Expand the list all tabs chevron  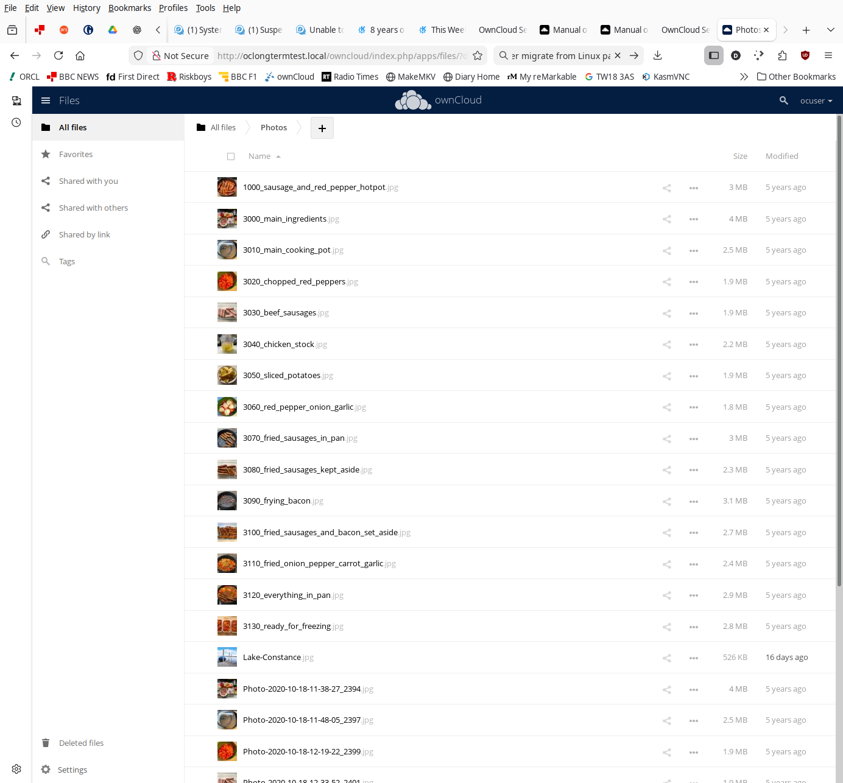point(830,30)
